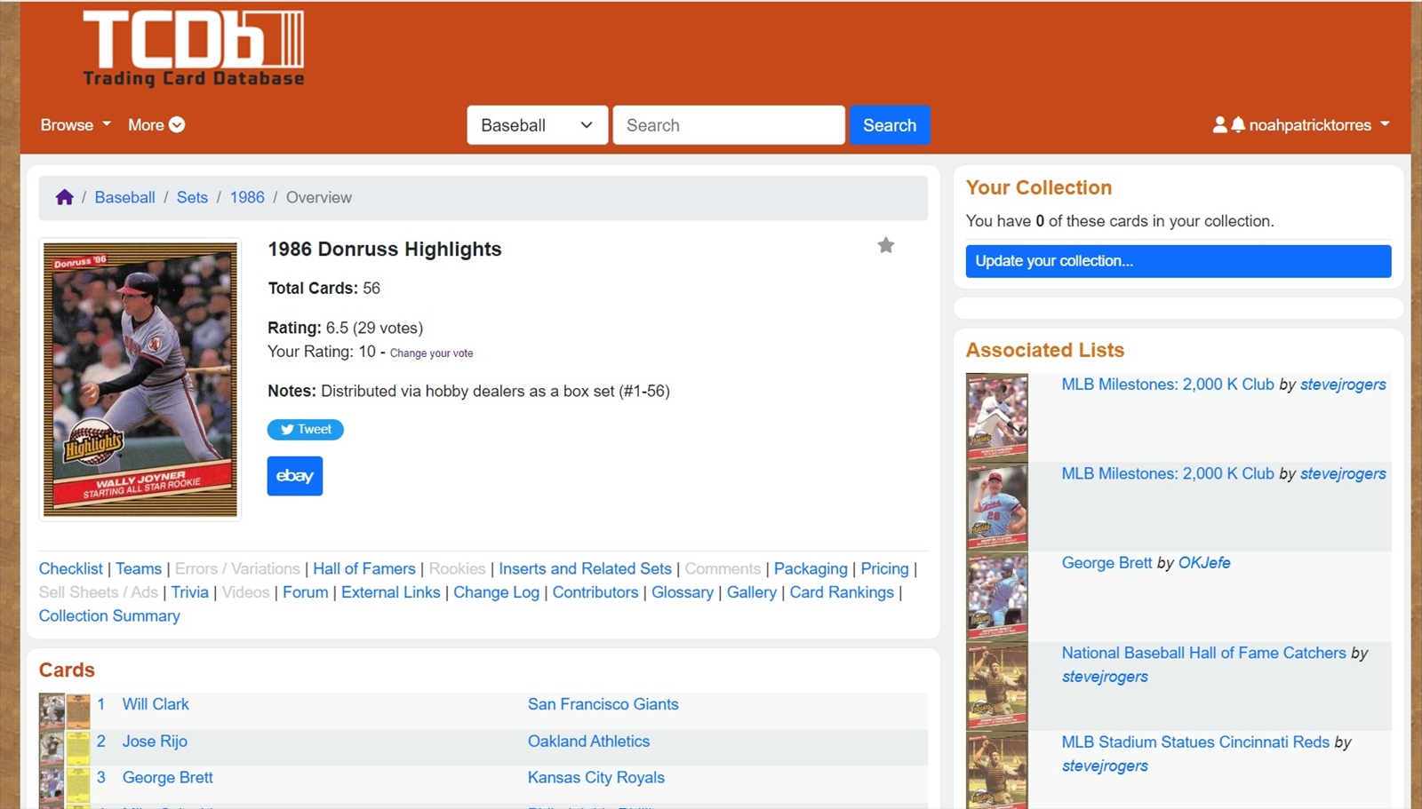Click Change your vote link

[x=431, y=353]
